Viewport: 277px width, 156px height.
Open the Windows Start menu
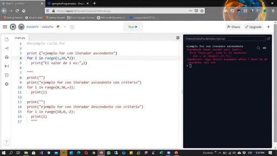tap(3, 153)
